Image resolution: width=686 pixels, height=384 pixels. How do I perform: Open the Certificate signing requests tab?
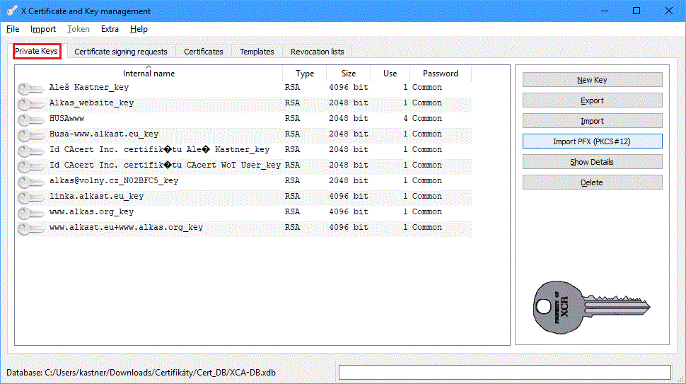click(x=121, y=52)
